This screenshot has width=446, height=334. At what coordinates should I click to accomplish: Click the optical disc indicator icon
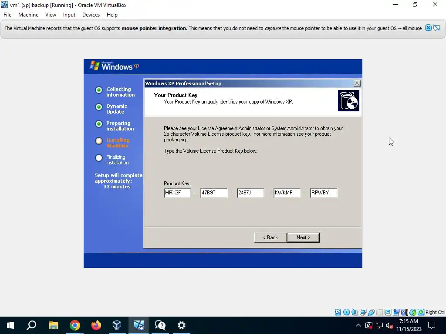346,312
